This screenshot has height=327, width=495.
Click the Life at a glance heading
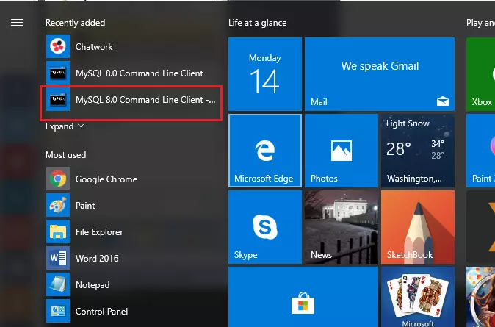point(258,23)
